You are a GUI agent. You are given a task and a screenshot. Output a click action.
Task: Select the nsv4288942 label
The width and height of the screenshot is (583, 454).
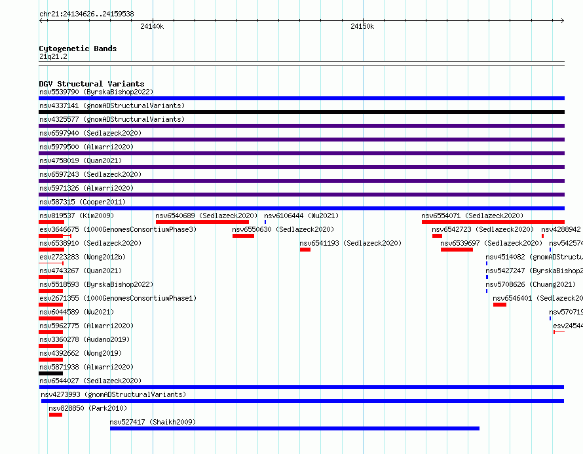[561, 229]
